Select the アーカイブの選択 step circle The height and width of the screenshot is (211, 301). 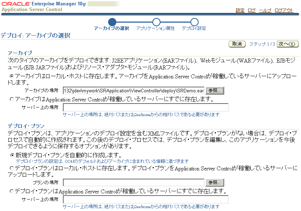coord(112,22)
